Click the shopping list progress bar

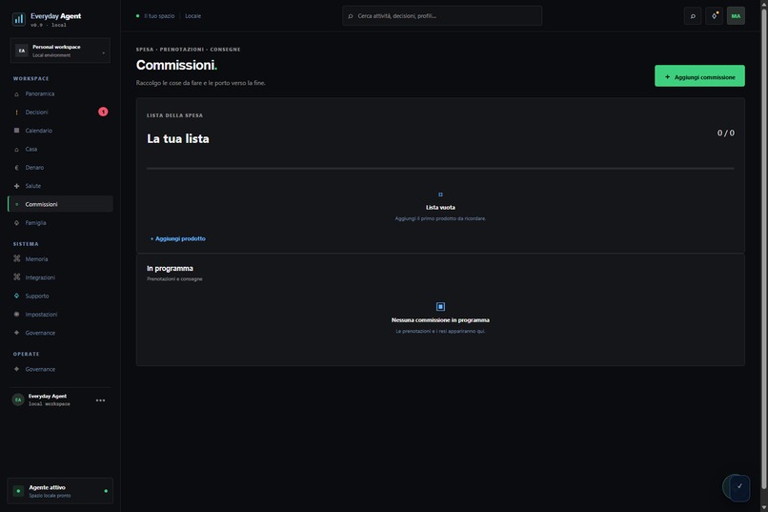440,169
